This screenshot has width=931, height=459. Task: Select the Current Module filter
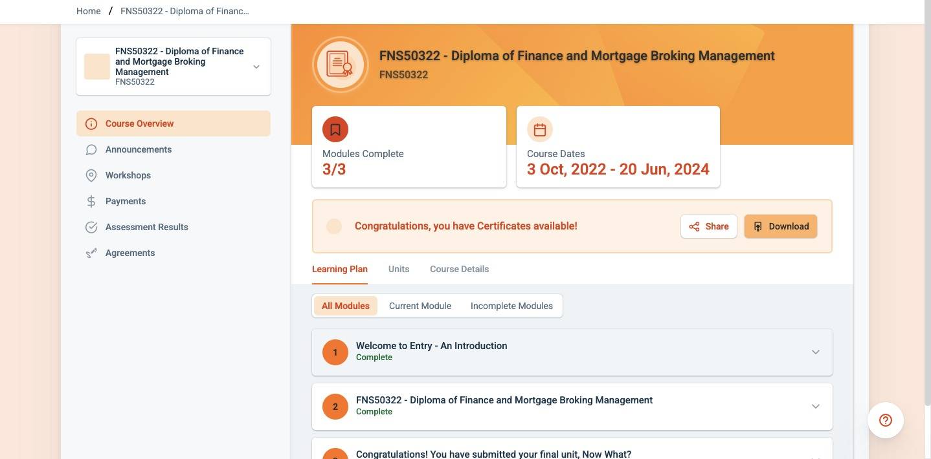click(x=420, y=306)
